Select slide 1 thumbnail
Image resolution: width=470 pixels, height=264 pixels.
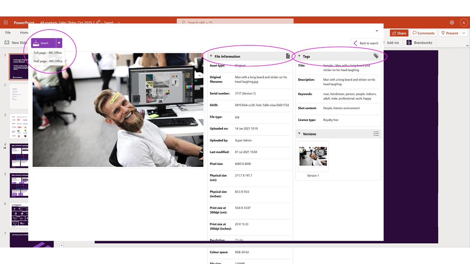point(19,67)
